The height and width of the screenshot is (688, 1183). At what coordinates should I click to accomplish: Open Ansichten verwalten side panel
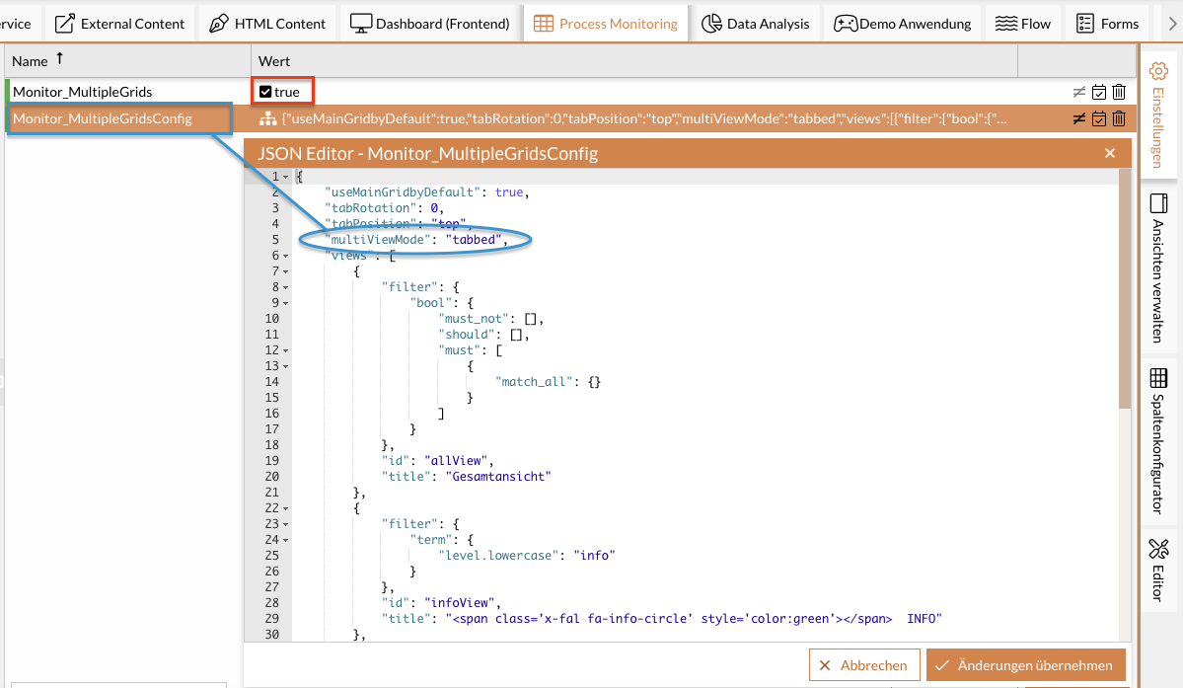1158,268
